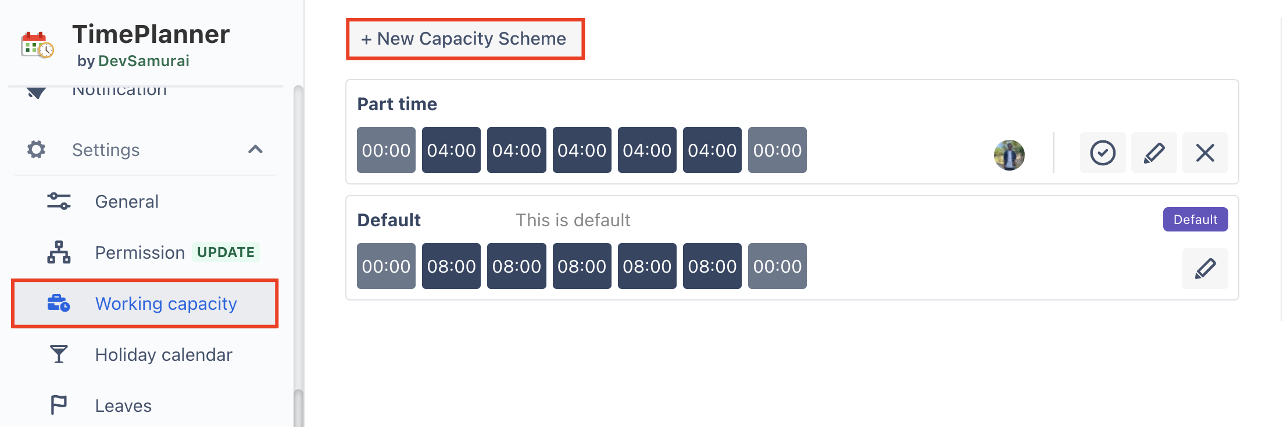Edit the Part time scheme

click(1154, 153)
